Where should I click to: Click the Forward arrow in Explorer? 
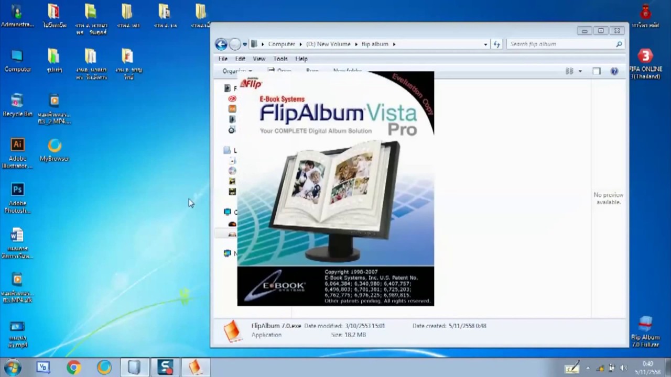(x=235, y=44)
